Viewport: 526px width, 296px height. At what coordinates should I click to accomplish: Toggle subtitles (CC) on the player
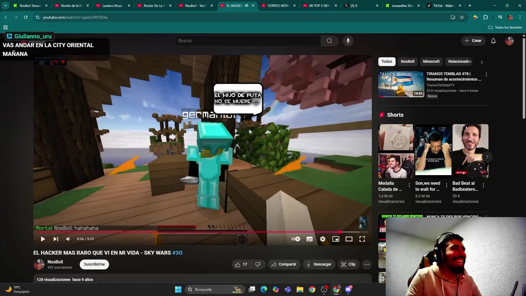[x=309, y=239]
